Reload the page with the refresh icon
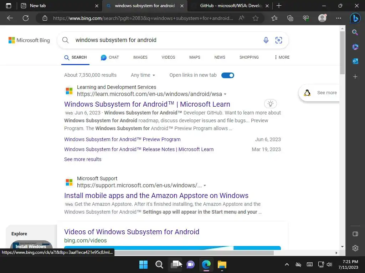This screenshot has height=273, width=365. tap(26, 18)
